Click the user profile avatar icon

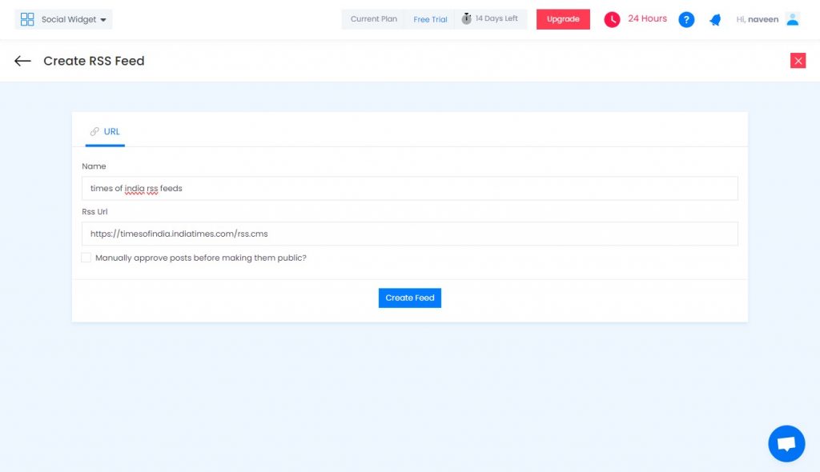(x=793, y=19)
